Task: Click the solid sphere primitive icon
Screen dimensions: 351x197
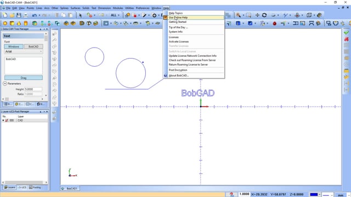Action: [x=5, y=23]
